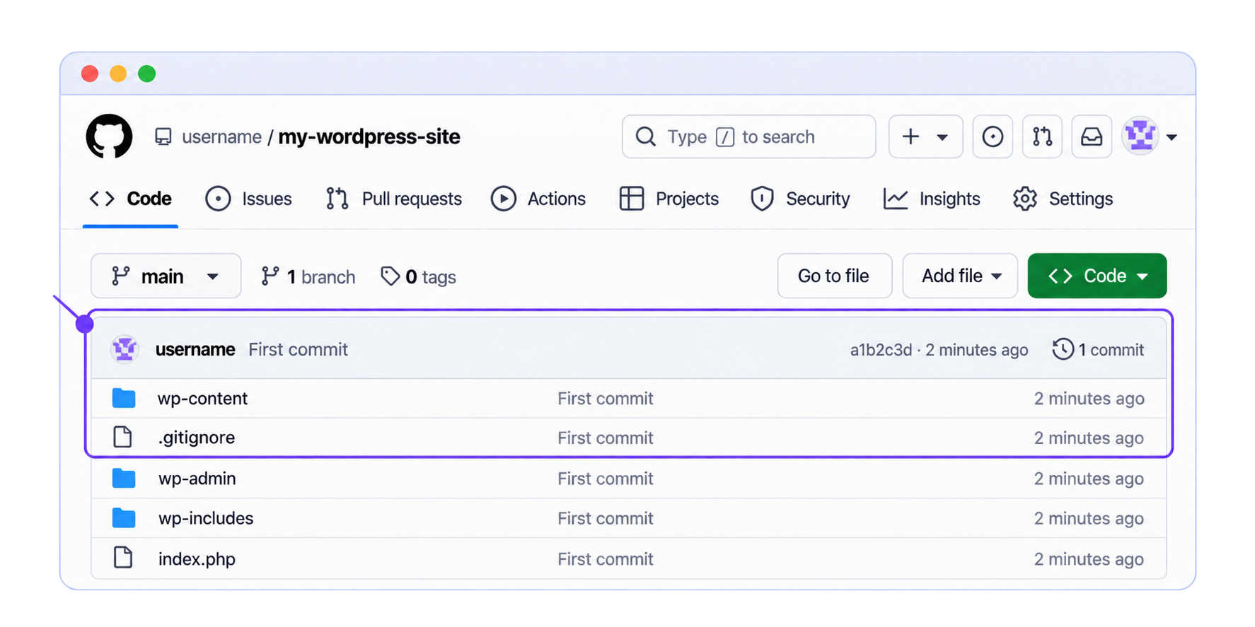Viewport: 1255px width, 627px height.
Task: Open the index.php file name
Action: point(197,559)
